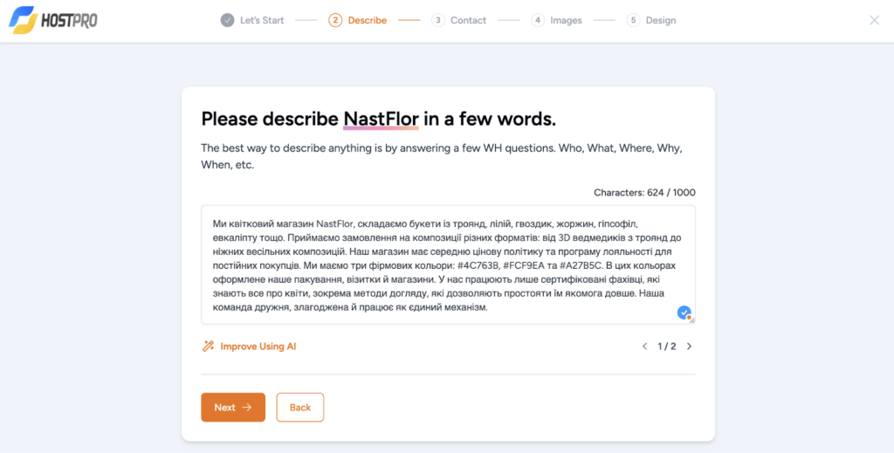Viewport: 894px width, 453px height.
Task: Close the wizard with the X icon
Action: pos(874,21)
